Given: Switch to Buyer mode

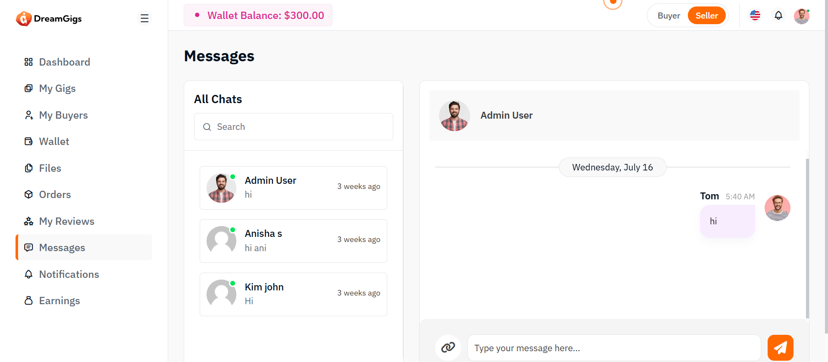Looking at the screenshot, I should pos(668,16).
